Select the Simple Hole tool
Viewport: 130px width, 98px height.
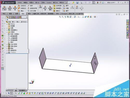pyautogui.click(x=57, y=8)
